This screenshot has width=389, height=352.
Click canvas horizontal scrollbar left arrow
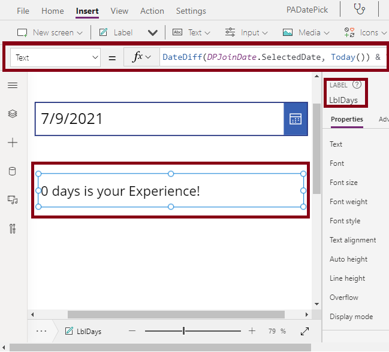click(32, 315)
